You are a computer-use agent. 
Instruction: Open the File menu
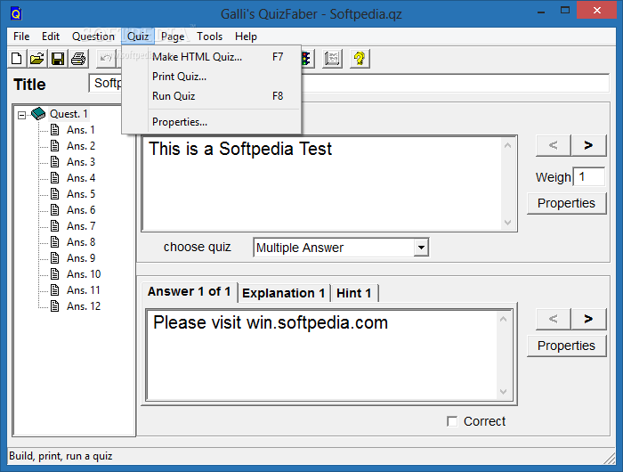21,37
